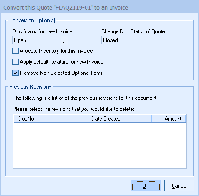Select the Closed quote status field
This screenshot has height=196, width=199.
[135, 40]
